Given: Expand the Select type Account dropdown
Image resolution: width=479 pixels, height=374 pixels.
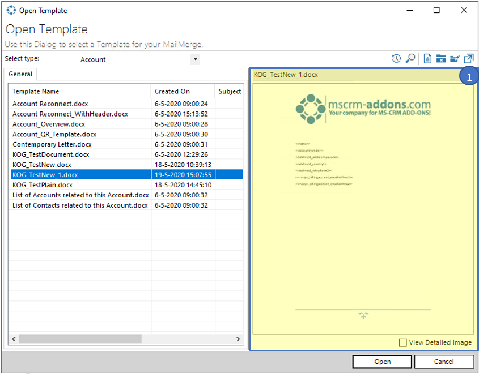Looking at the screenshot, I should point(195,59).
